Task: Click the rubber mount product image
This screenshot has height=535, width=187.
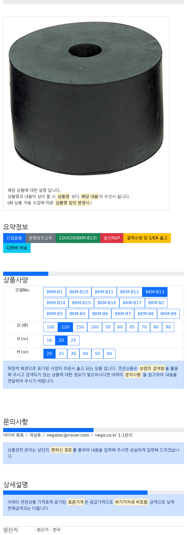Action: [86, 99]
